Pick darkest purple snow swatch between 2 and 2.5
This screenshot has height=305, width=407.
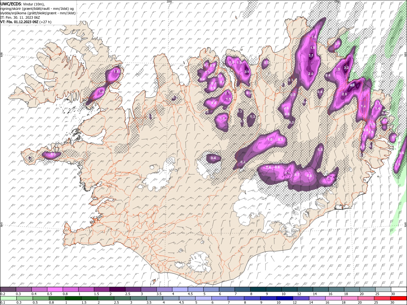(117, 289)
